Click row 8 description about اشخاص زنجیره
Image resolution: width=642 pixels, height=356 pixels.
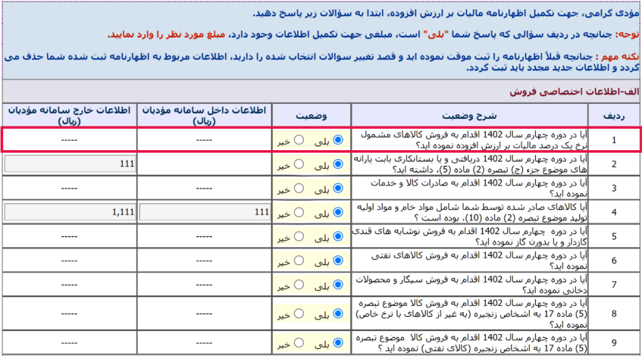(x=471, y=314)
